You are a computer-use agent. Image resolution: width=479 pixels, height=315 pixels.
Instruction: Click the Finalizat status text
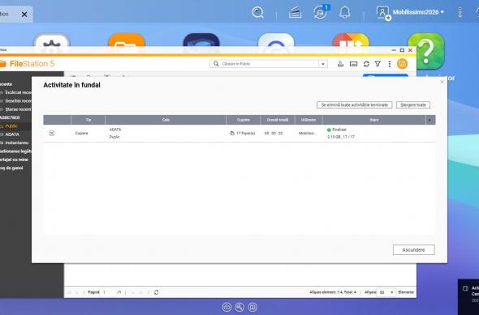point(339,130)
